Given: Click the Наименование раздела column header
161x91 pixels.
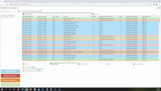Looking at the screenshot, I should 134,16.
